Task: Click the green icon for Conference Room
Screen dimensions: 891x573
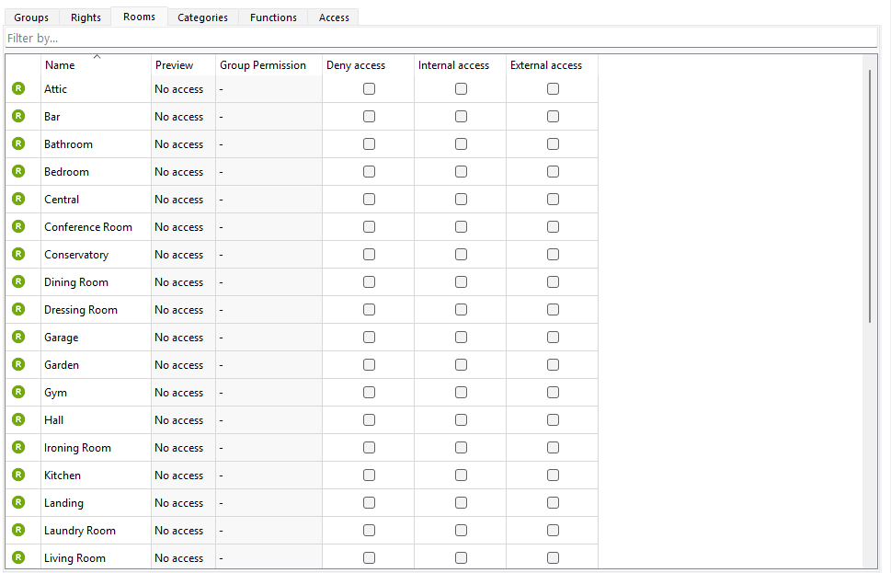Action: pos(18,227)
